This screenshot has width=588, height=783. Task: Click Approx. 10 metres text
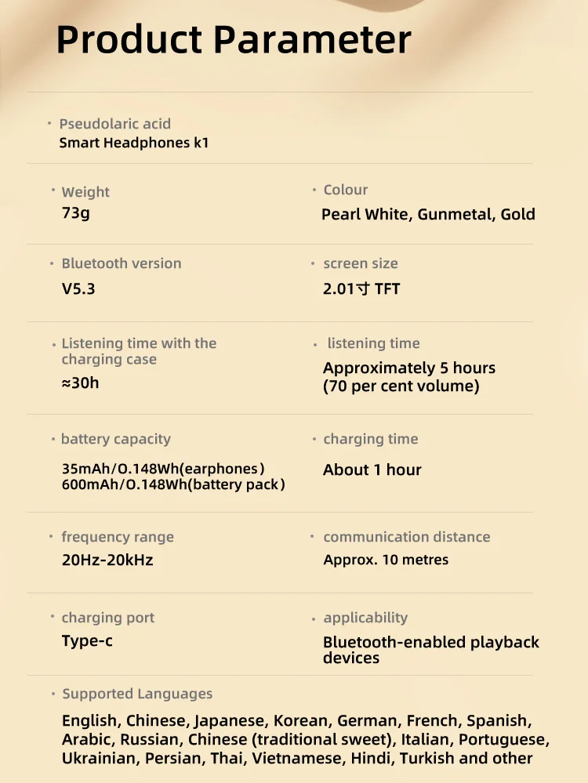point(386,560)
